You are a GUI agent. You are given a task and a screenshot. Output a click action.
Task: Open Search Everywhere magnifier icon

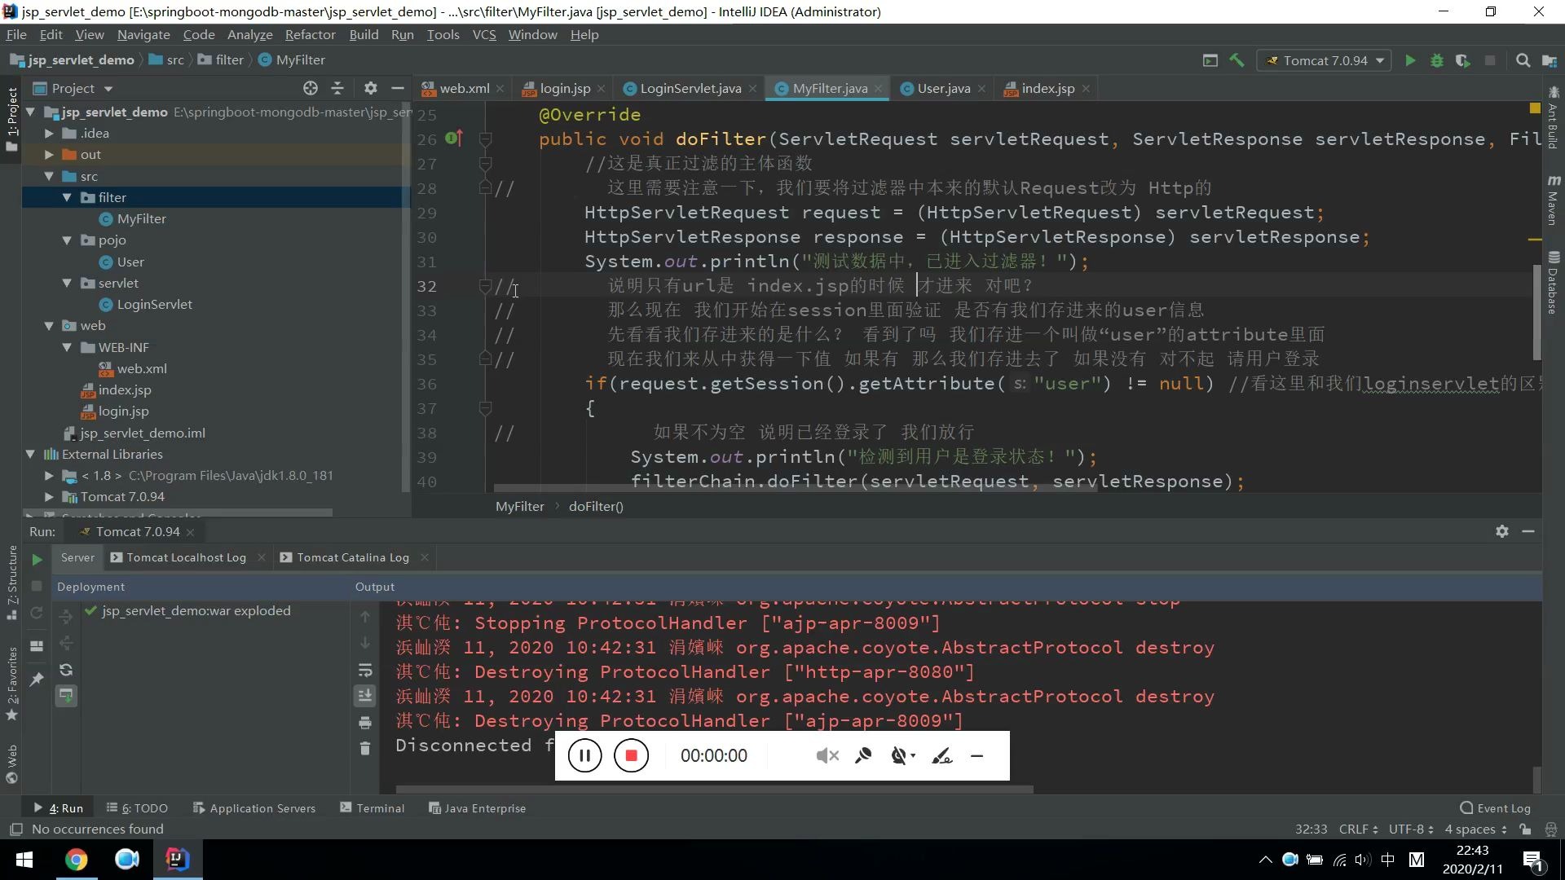pyautogui.click(x=1523, y=60)
